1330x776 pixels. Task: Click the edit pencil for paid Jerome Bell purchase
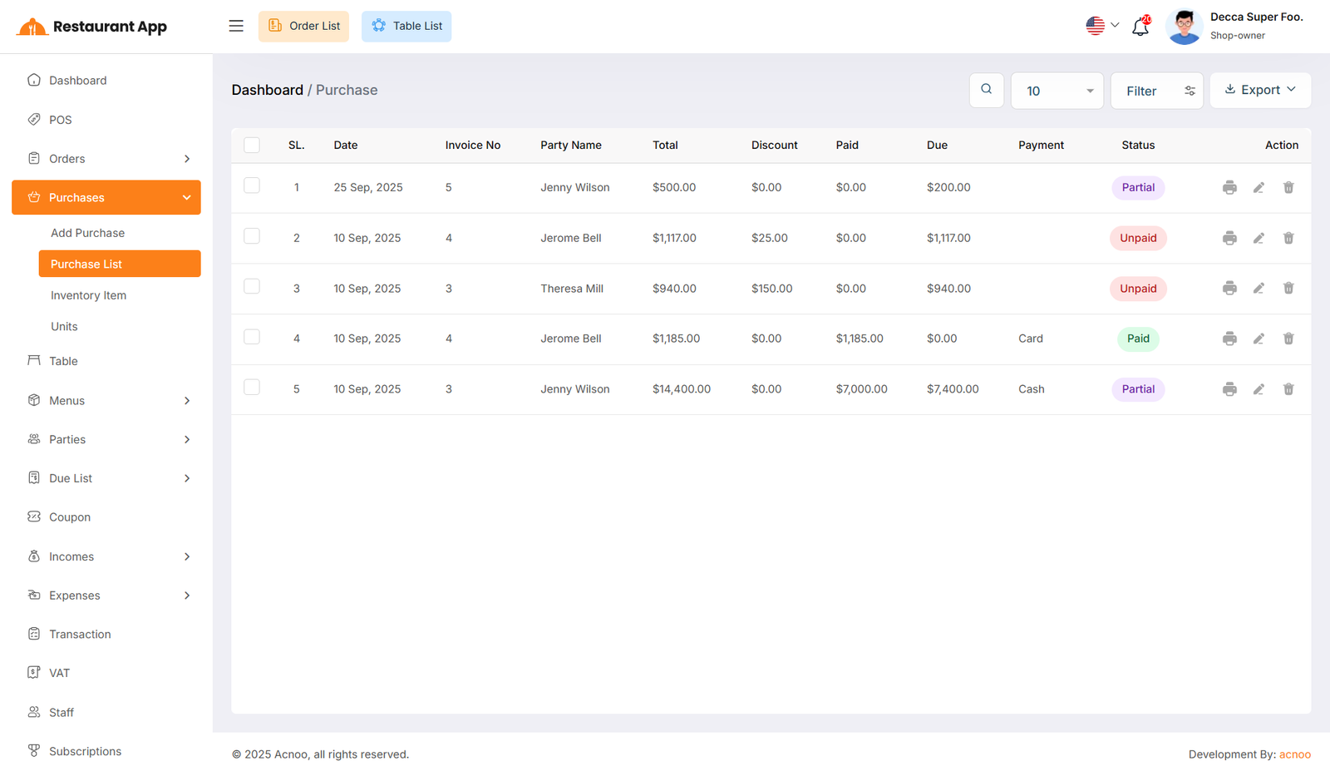point(1259,339)
